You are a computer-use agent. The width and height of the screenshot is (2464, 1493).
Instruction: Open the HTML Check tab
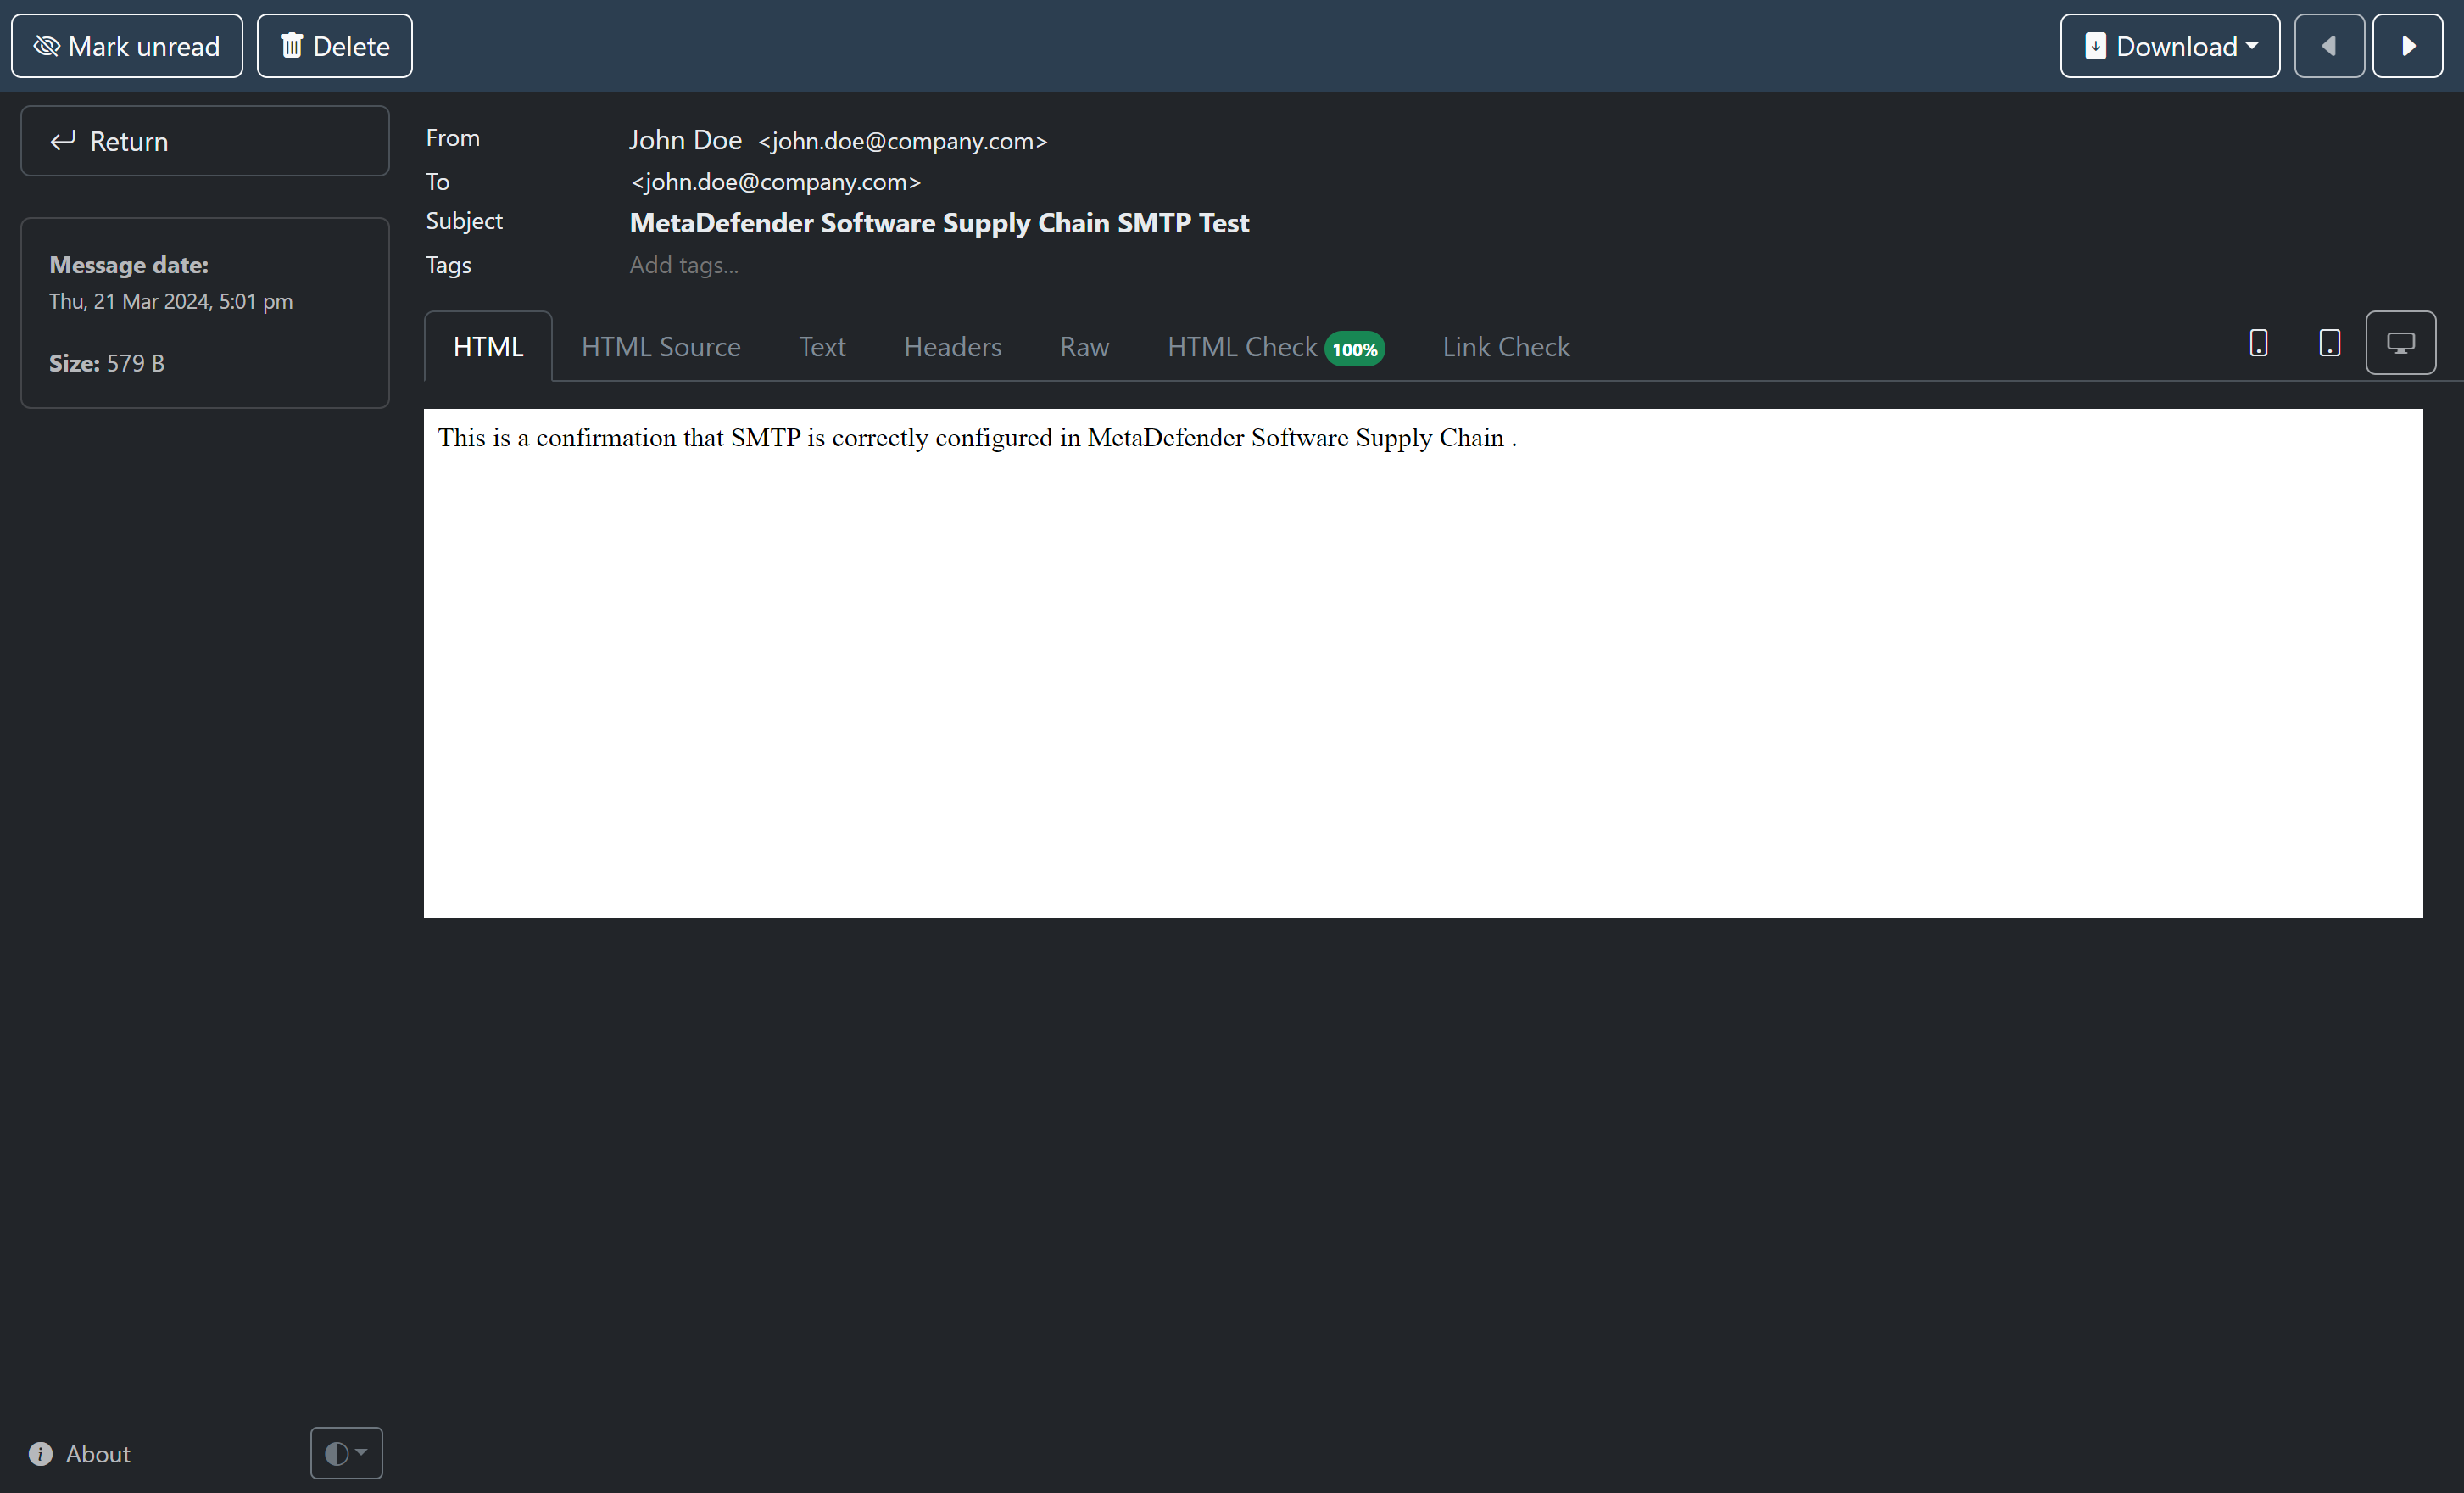coord(1275,346)
